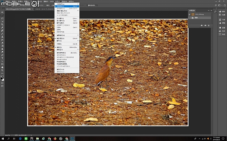Select the Clone Stamp tool
Image resolution: width=227 pixels, height=141 pixels.
pyautogui.click(x=2, y=37)
